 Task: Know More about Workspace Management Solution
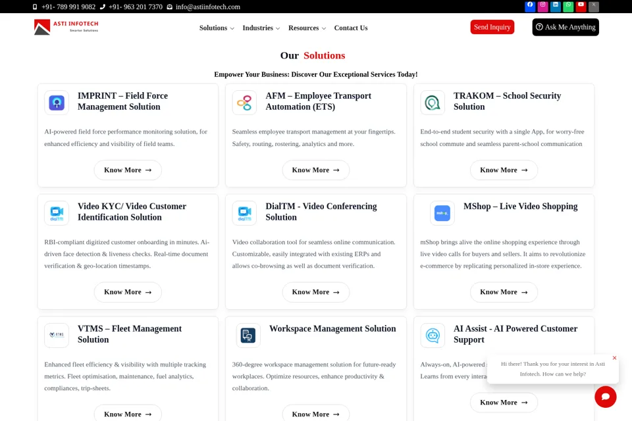pos(315,413)
